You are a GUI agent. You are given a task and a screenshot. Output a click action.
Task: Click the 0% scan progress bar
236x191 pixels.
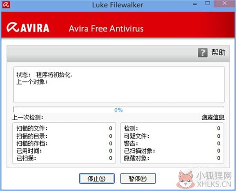click(119, 110)
